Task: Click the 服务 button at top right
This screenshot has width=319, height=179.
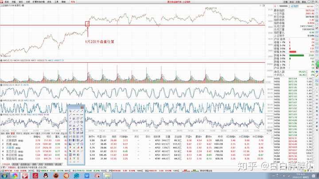Action: 304,2
